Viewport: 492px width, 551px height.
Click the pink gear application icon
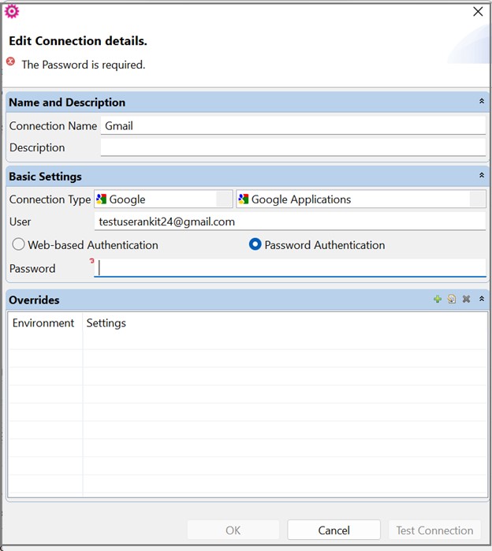(12, 11)
